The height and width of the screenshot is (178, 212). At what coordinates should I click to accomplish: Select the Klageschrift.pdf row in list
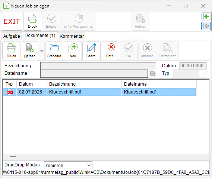click(100, 92)
